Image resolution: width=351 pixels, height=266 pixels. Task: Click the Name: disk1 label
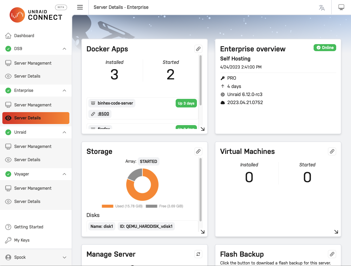[102, 226]
